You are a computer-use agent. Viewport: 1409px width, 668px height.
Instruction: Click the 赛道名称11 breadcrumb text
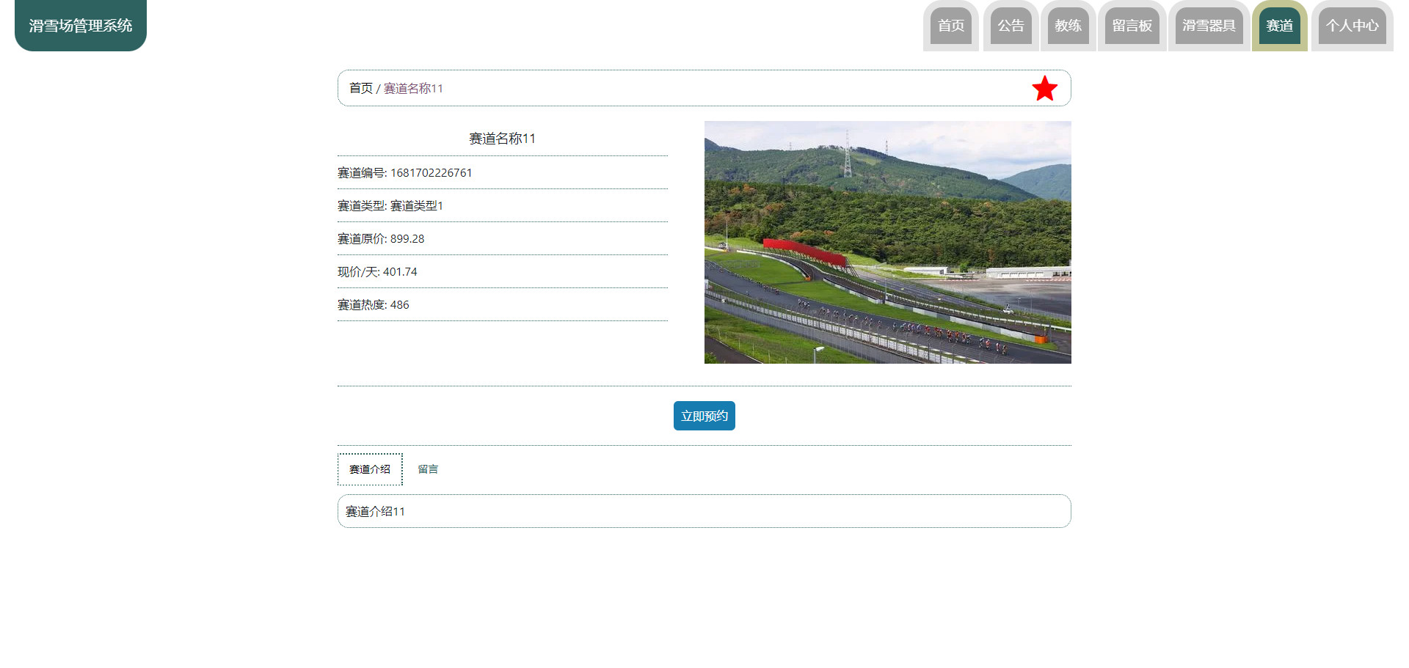pyautogui.click(x=413, y=89)
